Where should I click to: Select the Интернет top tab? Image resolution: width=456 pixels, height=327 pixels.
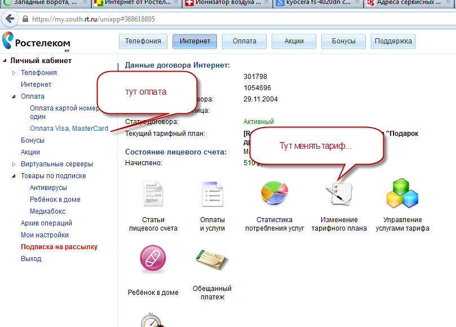194,41
